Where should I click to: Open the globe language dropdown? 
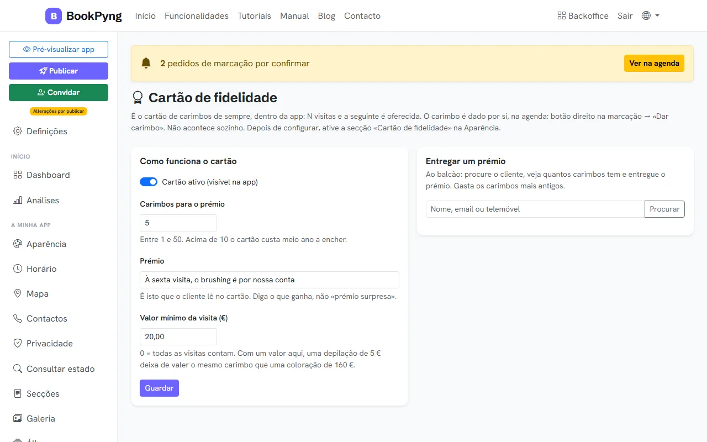651,16
